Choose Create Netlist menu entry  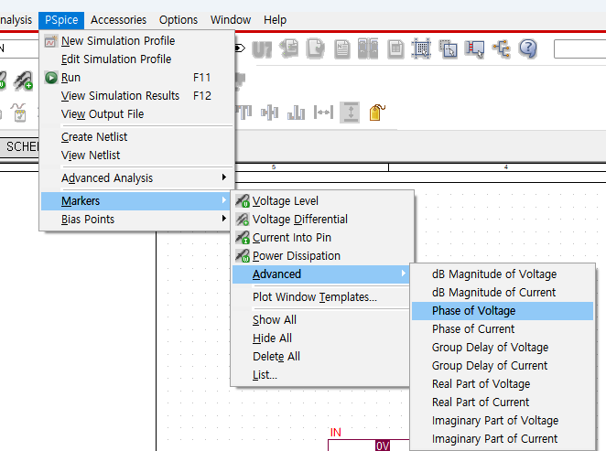pos(136,137)
